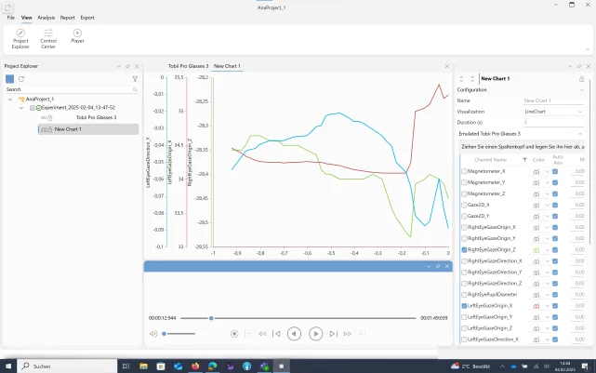
Task: Close the chart tab area with X
Action: pos(447,66)
